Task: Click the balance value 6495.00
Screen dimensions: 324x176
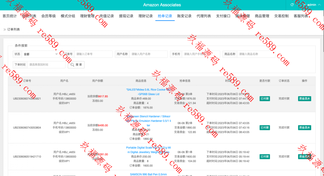Action: 103,125
